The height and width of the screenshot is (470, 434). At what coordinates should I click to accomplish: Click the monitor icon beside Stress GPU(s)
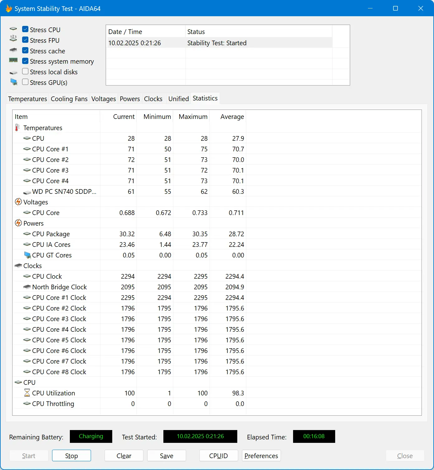[14, 82]
